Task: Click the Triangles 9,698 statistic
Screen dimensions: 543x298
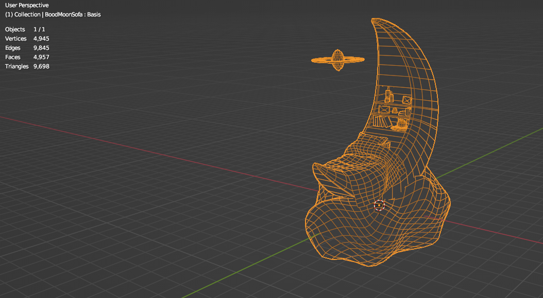Action: pos(27,66)
